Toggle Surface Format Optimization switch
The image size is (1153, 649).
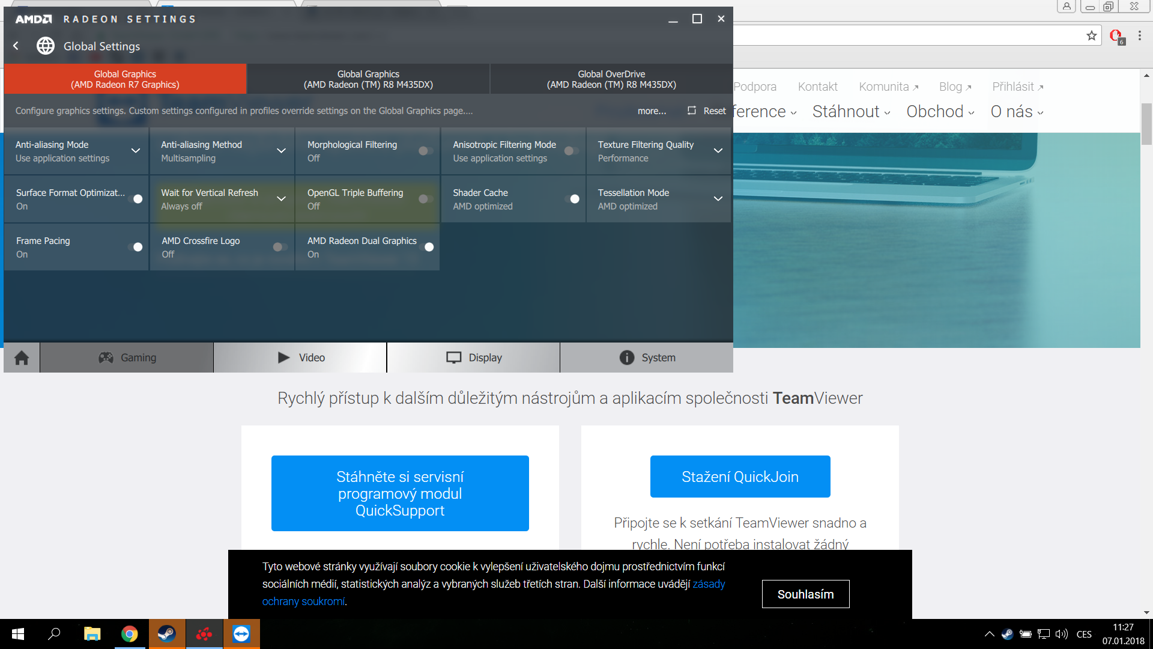click(135, 199)
